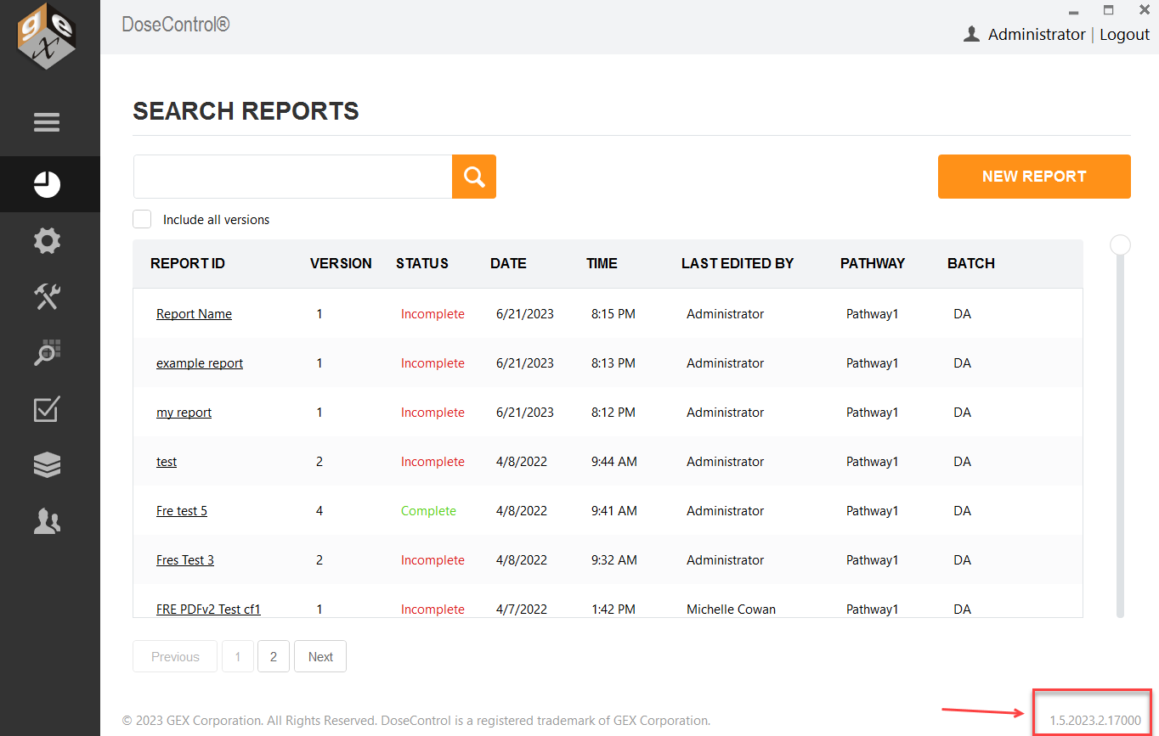
Task: Click the Administrator username in header
Action: (x=1037, y=35)
